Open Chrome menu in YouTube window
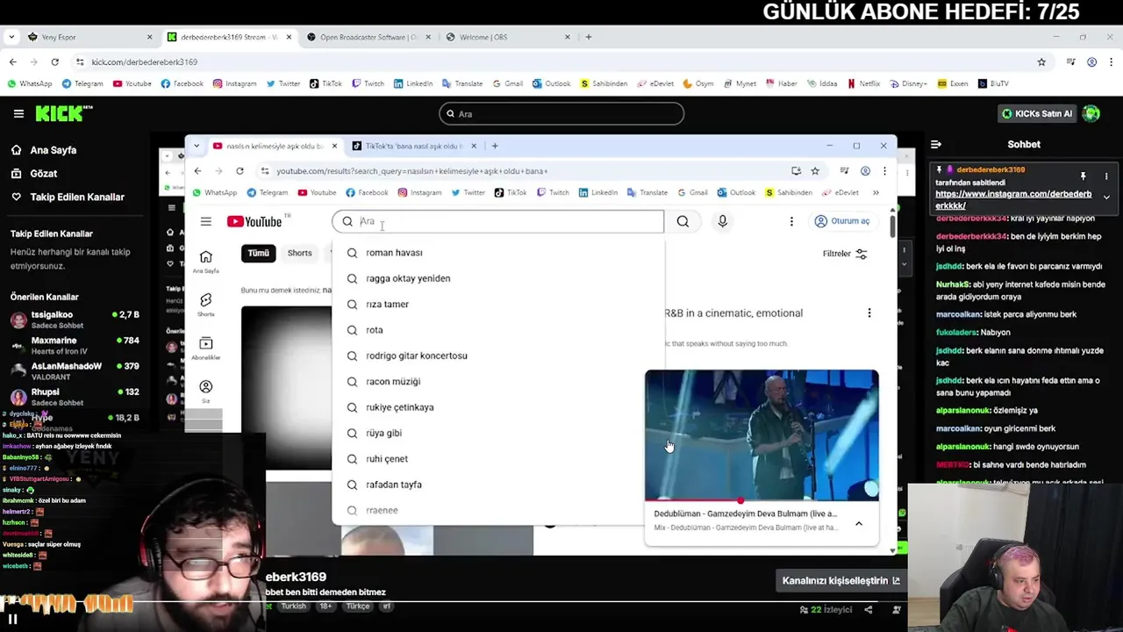Screen dimensions: 1123x632 (884, 171)
